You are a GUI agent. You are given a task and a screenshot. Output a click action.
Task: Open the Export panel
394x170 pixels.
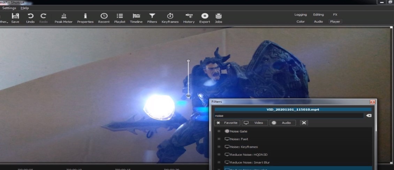pyautogui.click(x=205, y=18)
